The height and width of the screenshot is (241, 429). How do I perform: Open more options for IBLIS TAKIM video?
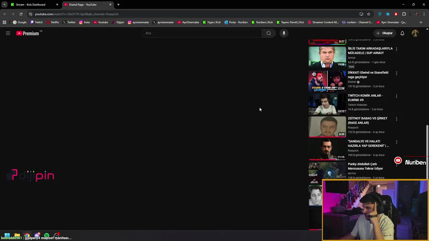tap(396, 49)
